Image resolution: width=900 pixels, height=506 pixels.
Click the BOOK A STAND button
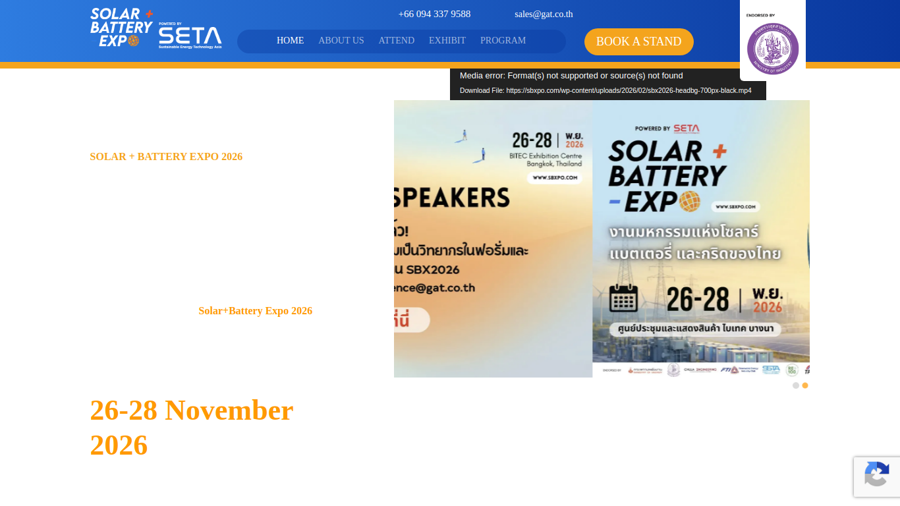pos(639,42)
